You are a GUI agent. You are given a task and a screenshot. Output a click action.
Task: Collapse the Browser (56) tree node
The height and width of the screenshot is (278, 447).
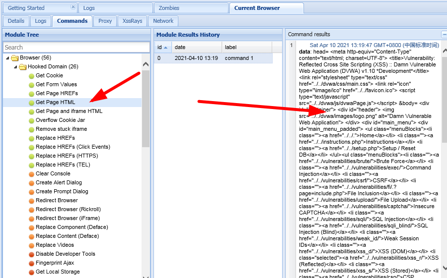[x=7, y=58]
